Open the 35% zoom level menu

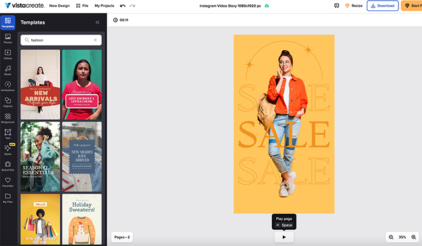pyautogui.click(x=402, y=237)
